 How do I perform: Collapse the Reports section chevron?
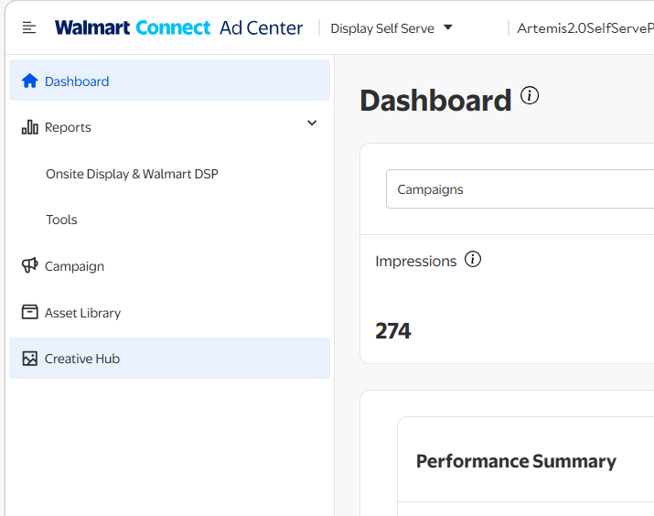(x=312, y=124)
